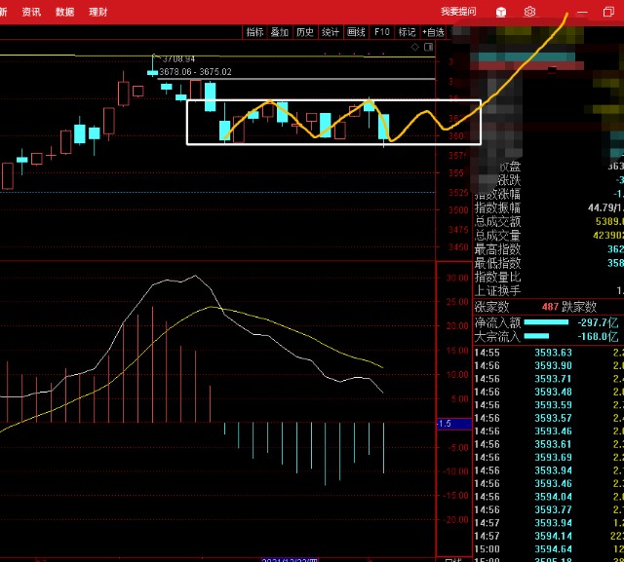
Task: Click the 总成交量 row label
Action: (x=497, y=236)
